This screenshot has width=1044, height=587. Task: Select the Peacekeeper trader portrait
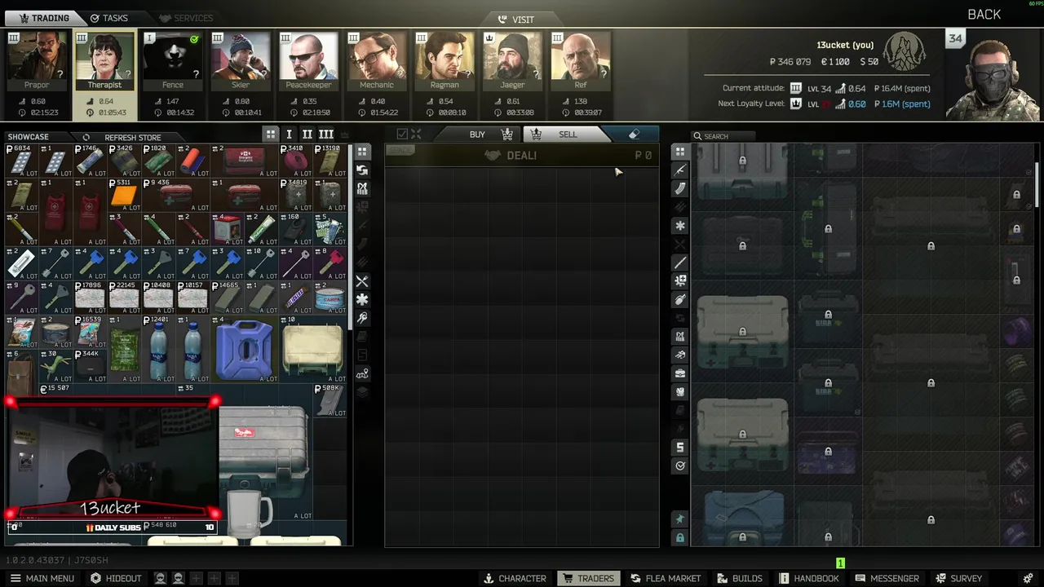click(x=308, y=61)
